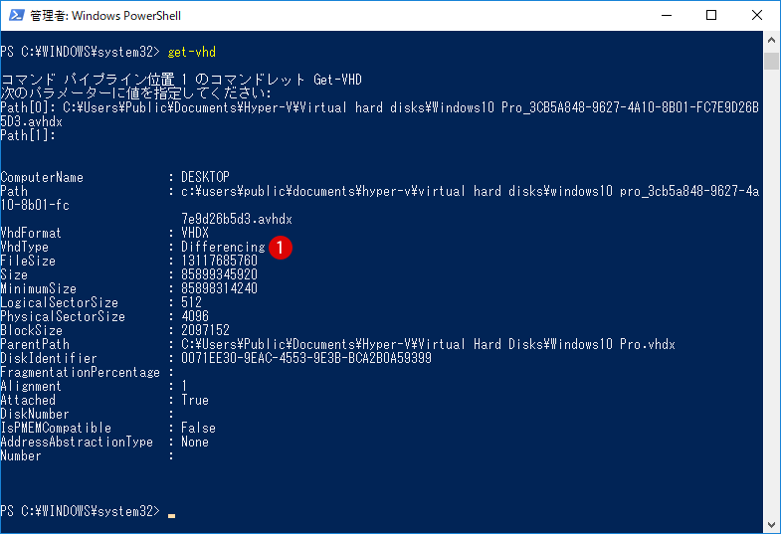Click the PowerShell icon in title bar

point(16,16)
